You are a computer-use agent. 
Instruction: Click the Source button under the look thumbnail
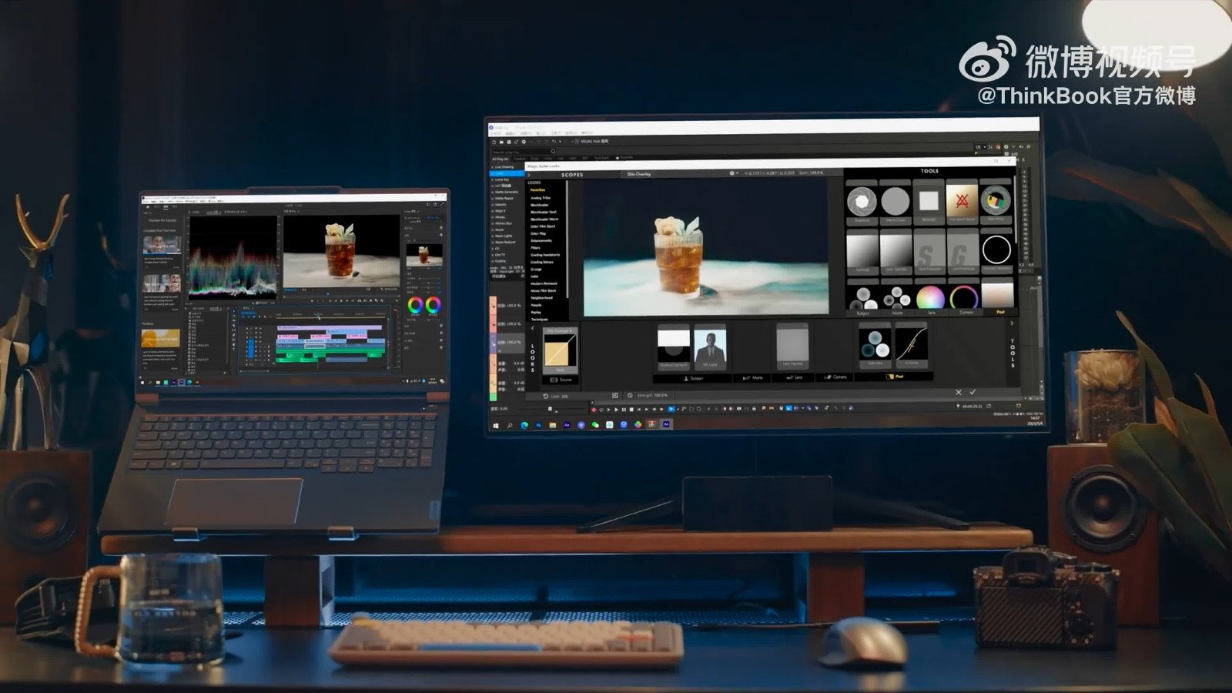[x=561, y=380]
